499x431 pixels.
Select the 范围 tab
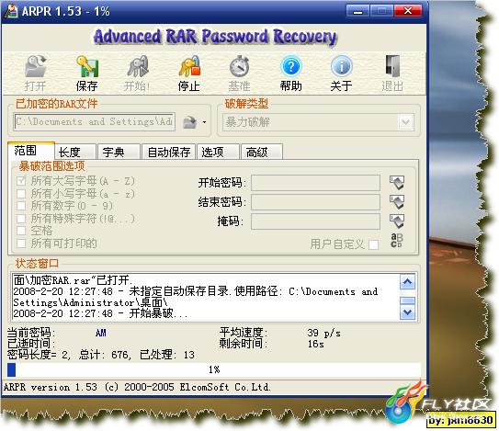click(31, 151)
